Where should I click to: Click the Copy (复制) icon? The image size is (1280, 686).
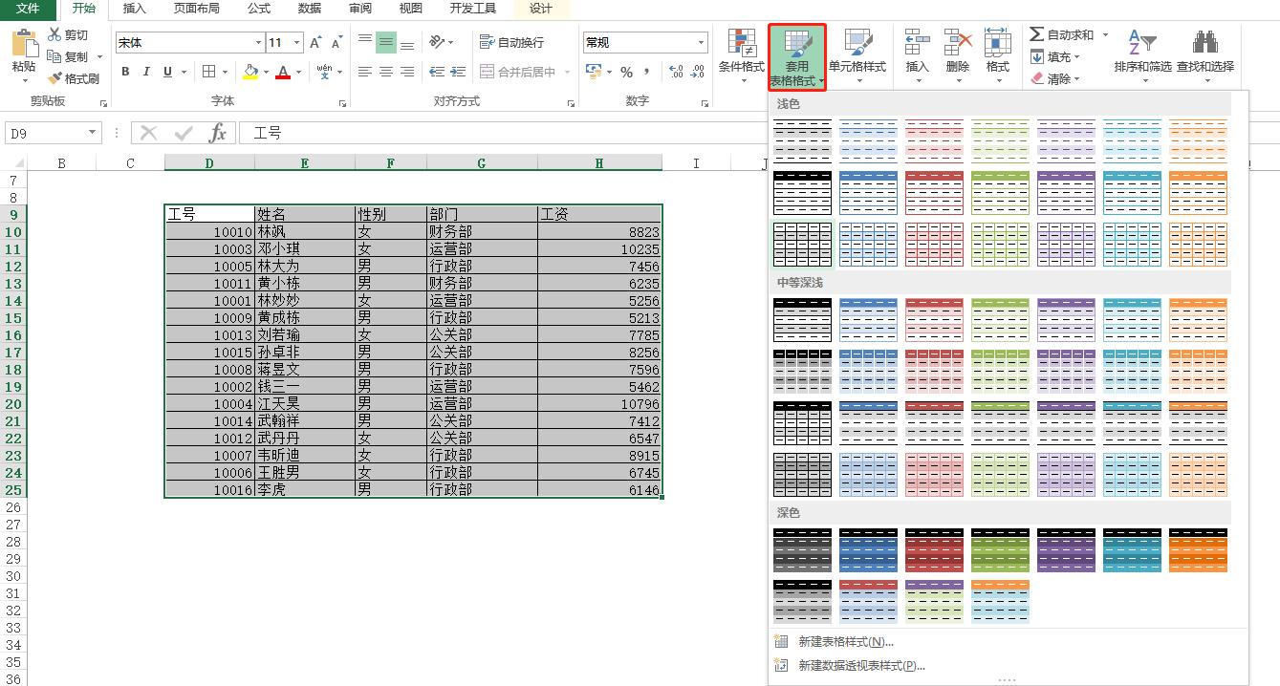[54, 56]
